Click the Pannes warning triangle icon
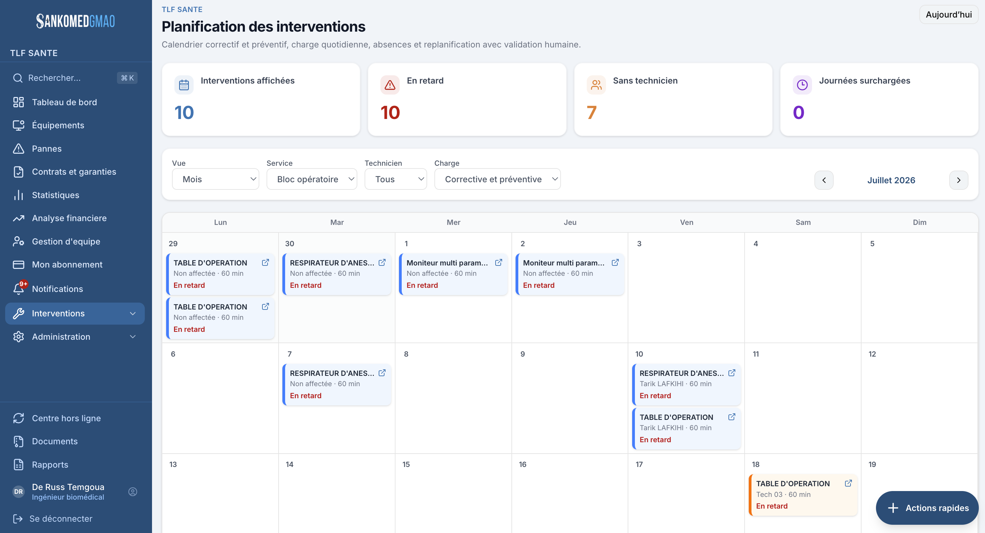Image resolution: width=985 pixels, height=533 pixels. pos(18,149)
